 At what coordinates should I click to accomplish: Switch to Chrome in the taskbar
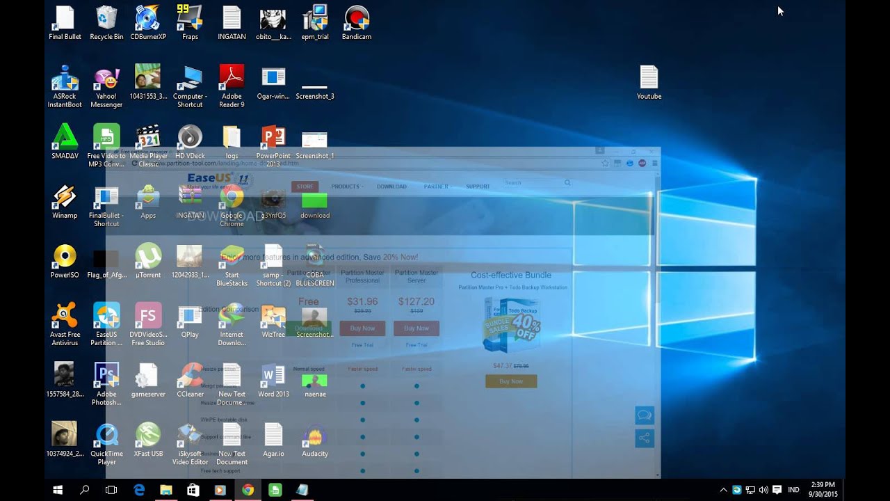click(x=248, y=490)
